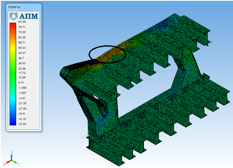The height and width of the screenshot is (168, 233).
Task: Click the legend value 76.71
Action: (22, 27)
